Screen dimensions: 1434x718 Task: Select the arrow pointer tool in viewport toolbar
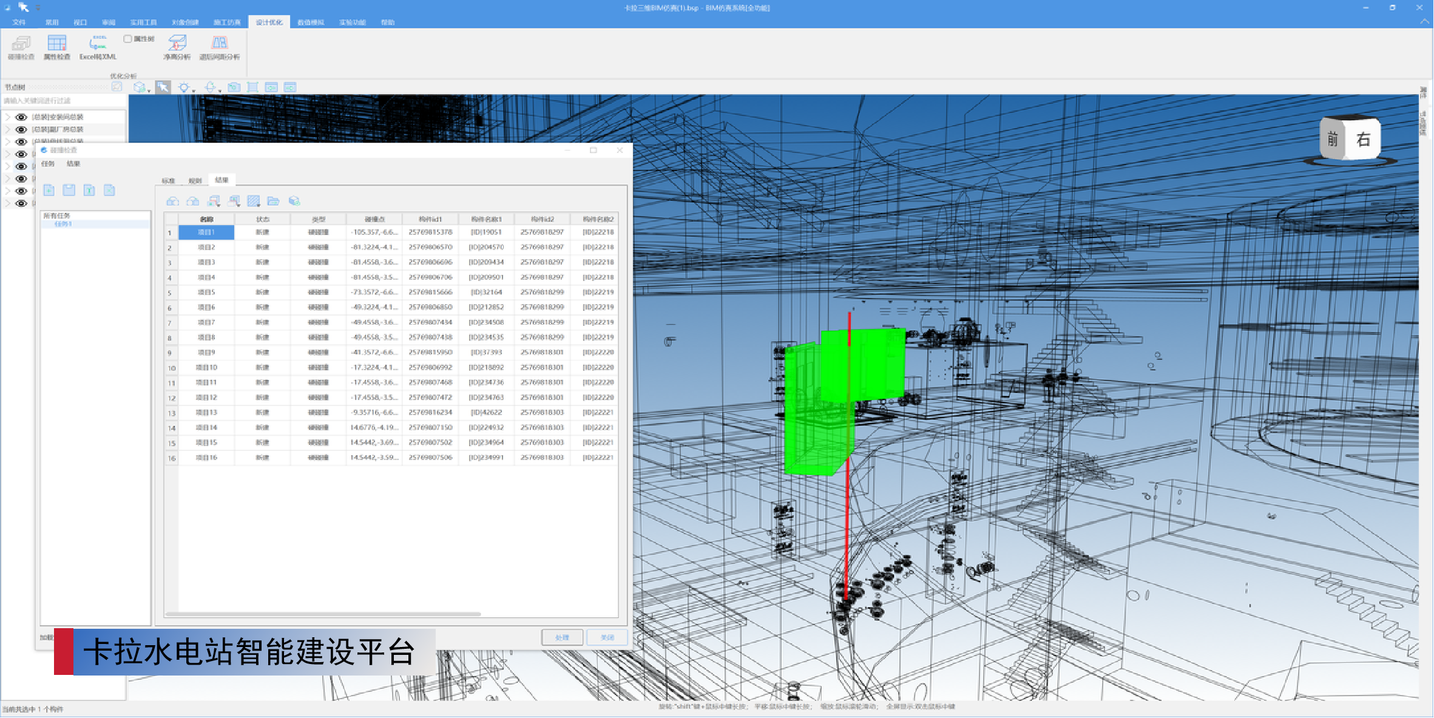click(163, 87)
